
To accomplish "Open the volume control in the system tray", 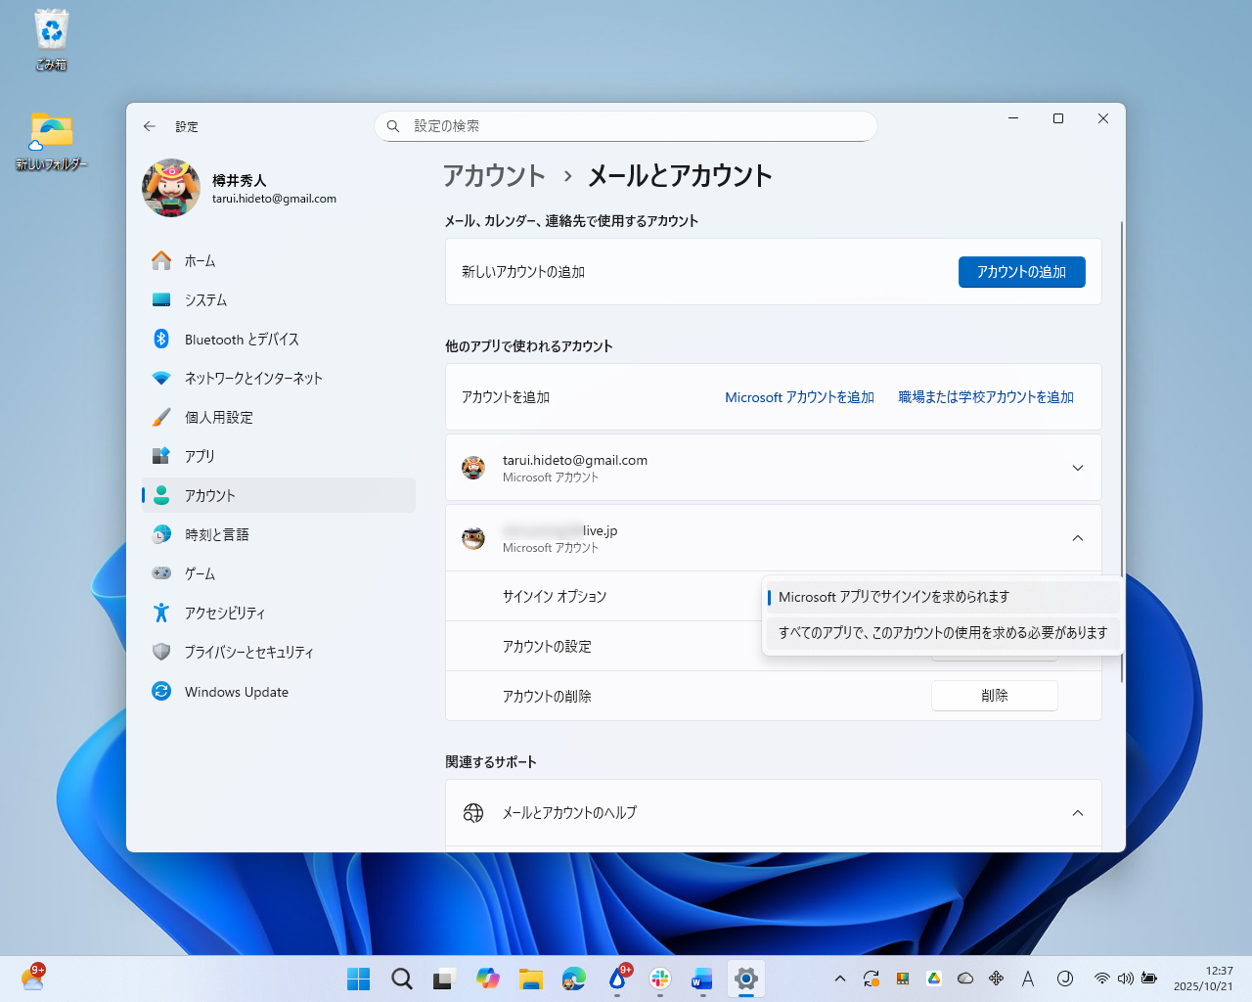I will tap(1124, 978).
